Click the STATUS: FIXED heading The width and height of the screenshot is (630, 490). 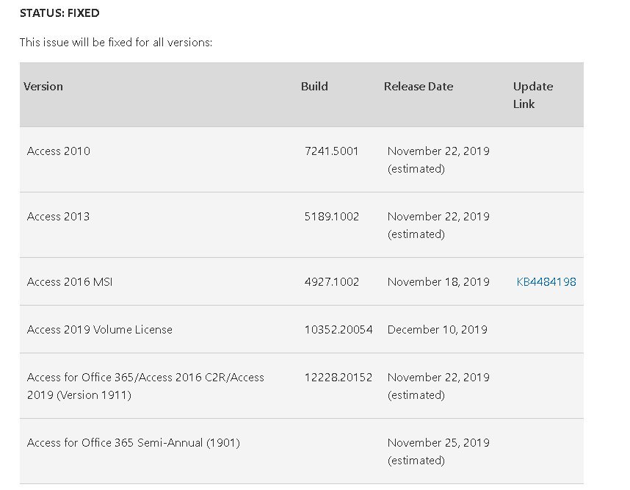pos(59,13)
